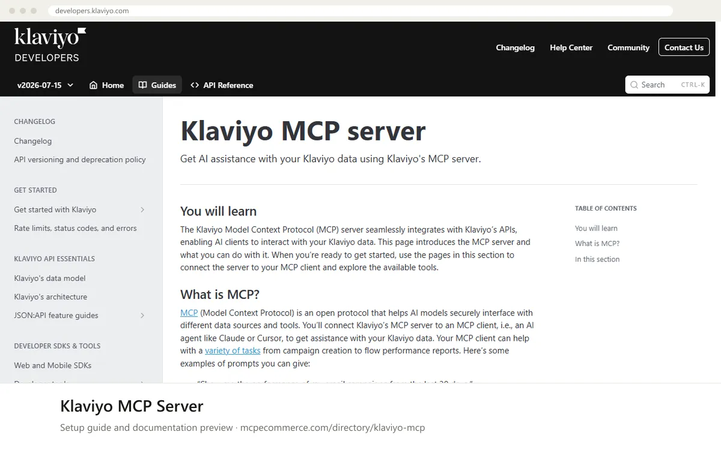Click the search magnifier icon
Screen dimensions: 721x450
[634, 85]
